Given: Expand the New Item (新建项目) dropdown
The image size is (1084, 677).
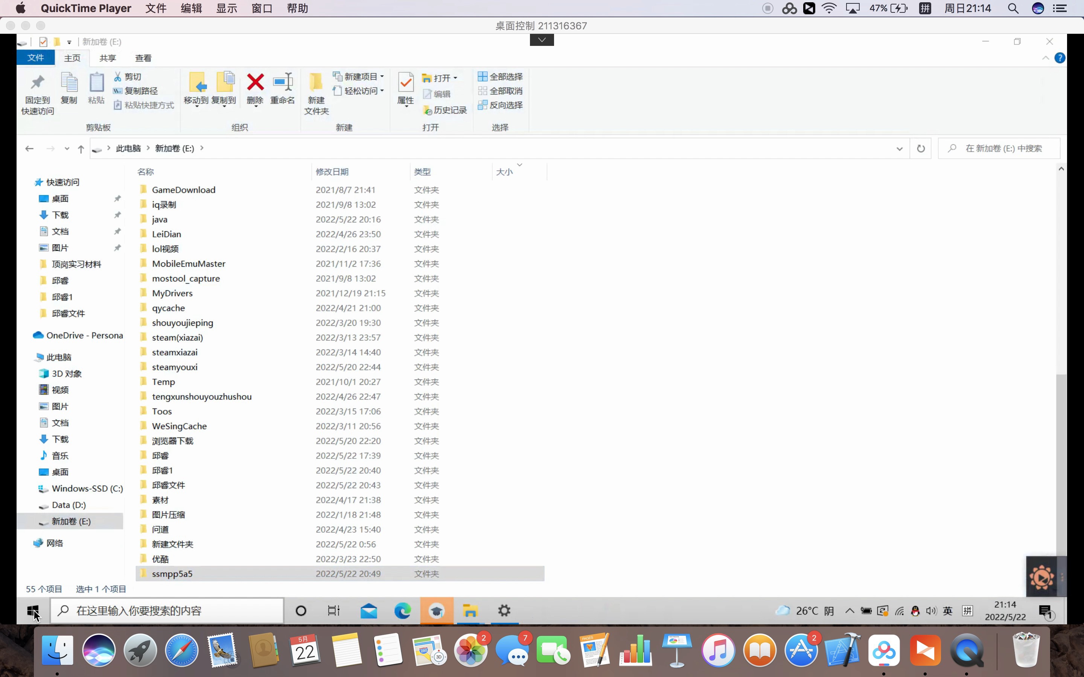Looking at the screenshot, I should click(360, 77).
